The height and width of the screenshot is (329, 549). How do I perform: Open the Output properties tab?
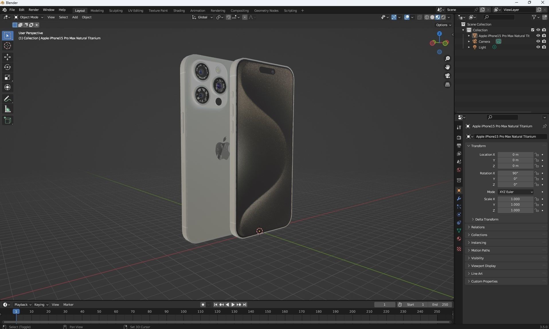459,146
